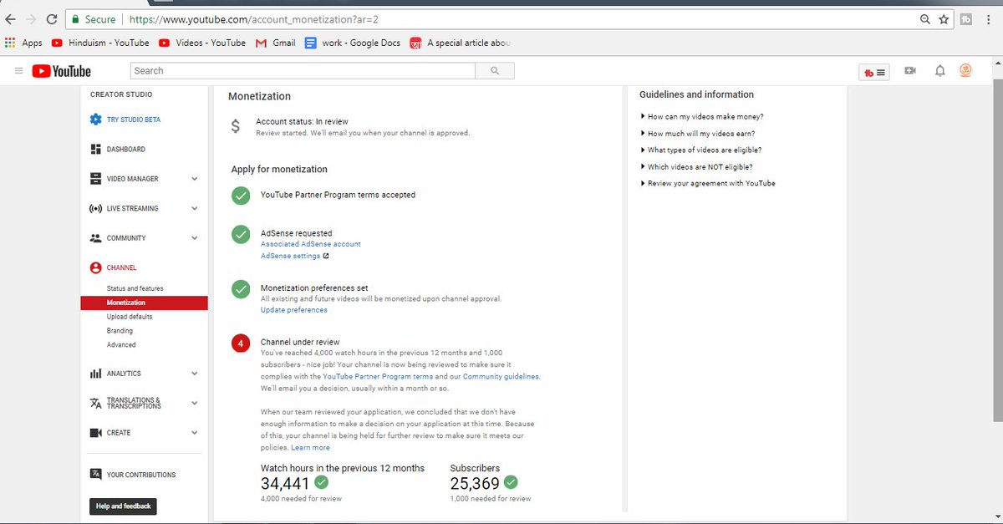1003x524 pixels.
Task: Click the zoom magnifier in address bar
Action: pyautogui.click(x=925, y=18)
